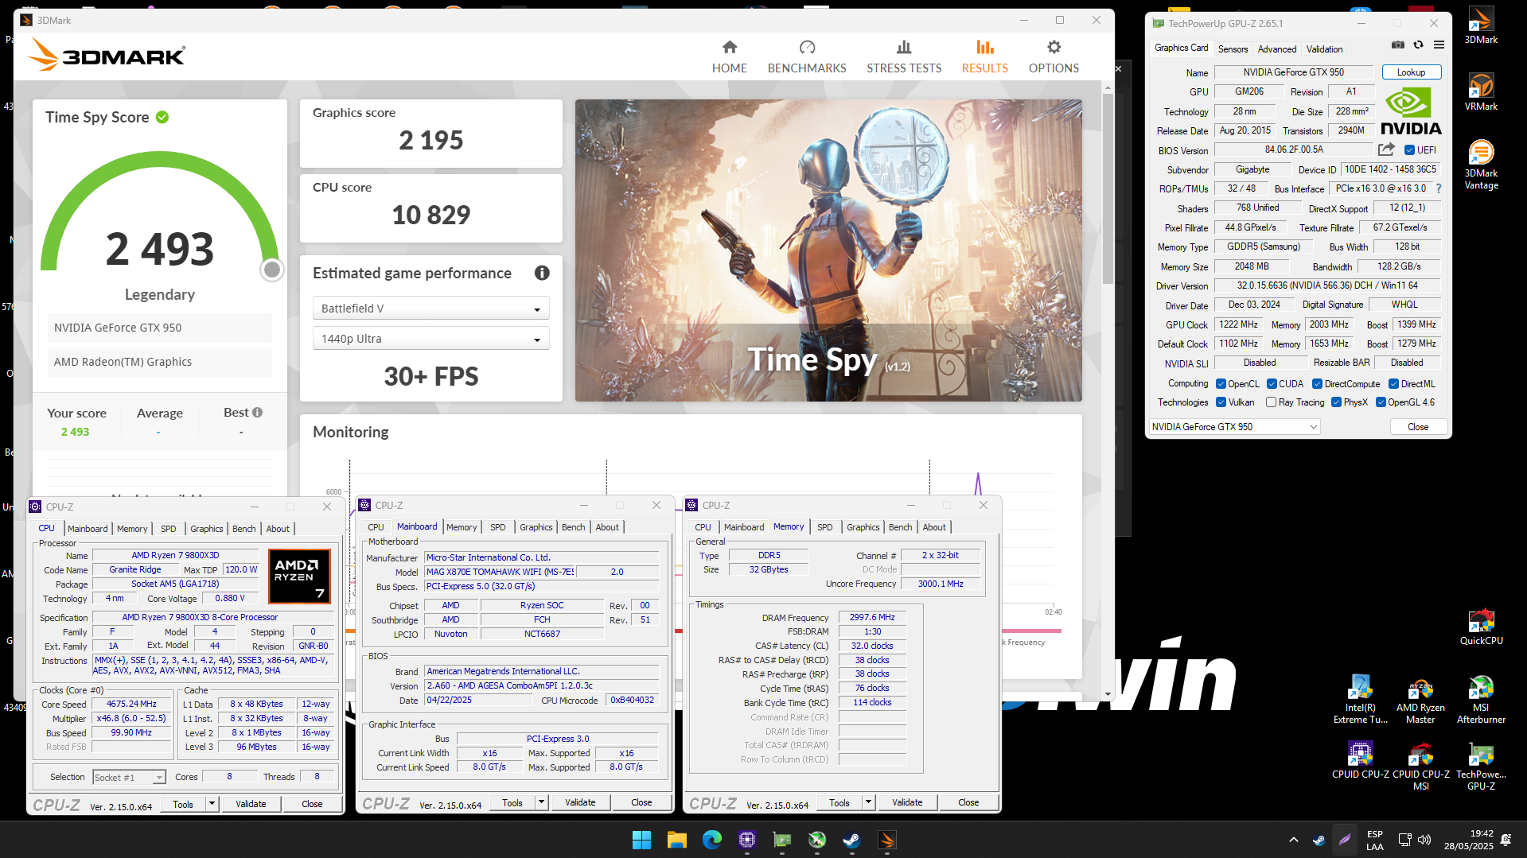Show hidden system tray icons chevron

(x=1293, y=840)
